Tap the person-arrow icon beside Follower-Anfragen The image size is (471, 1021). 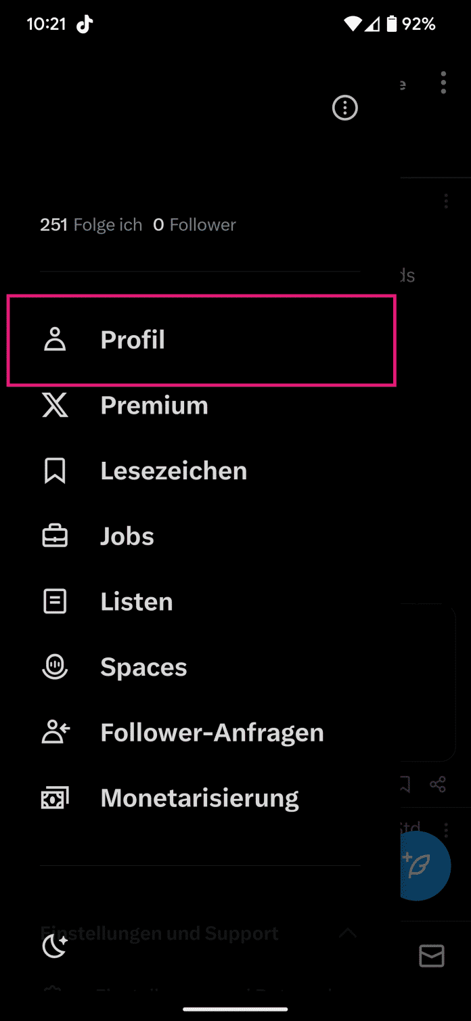pyautogui.click(x=55, y=733)
